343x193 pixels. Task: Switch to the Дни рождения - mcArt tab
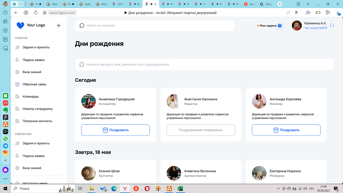148,4
